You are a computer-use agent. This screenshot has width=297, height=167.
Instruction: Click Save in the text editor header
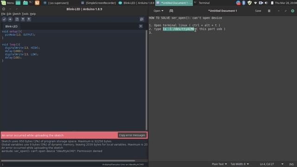[x=258, y=11]
